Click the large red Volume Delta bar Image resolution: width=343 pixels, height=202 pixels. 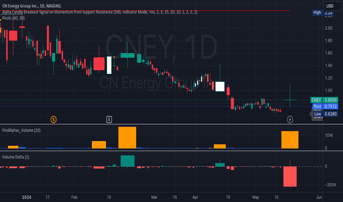(x=290, y=176)
